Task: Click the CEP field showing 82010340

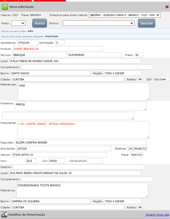Action: tap(161, 79)
